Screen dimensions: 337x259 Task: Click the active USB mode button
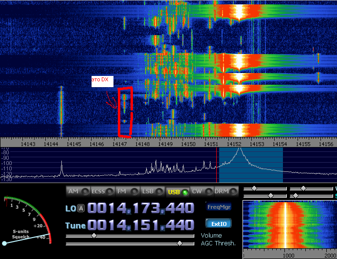click(177, 192)
